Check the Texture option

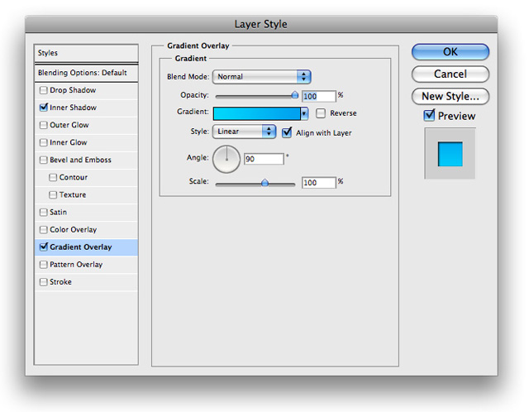tap(53, 195)
